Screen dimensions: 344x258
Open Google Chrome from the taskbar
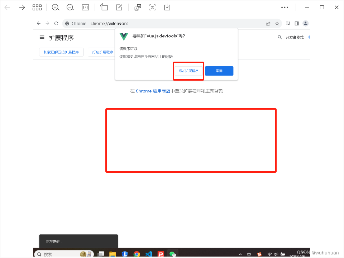[137, 254]
